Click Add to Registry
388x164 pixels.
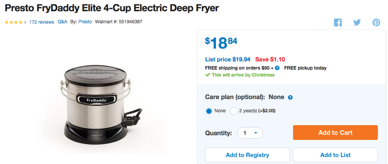pyautogui.click(x=247, y=155)
